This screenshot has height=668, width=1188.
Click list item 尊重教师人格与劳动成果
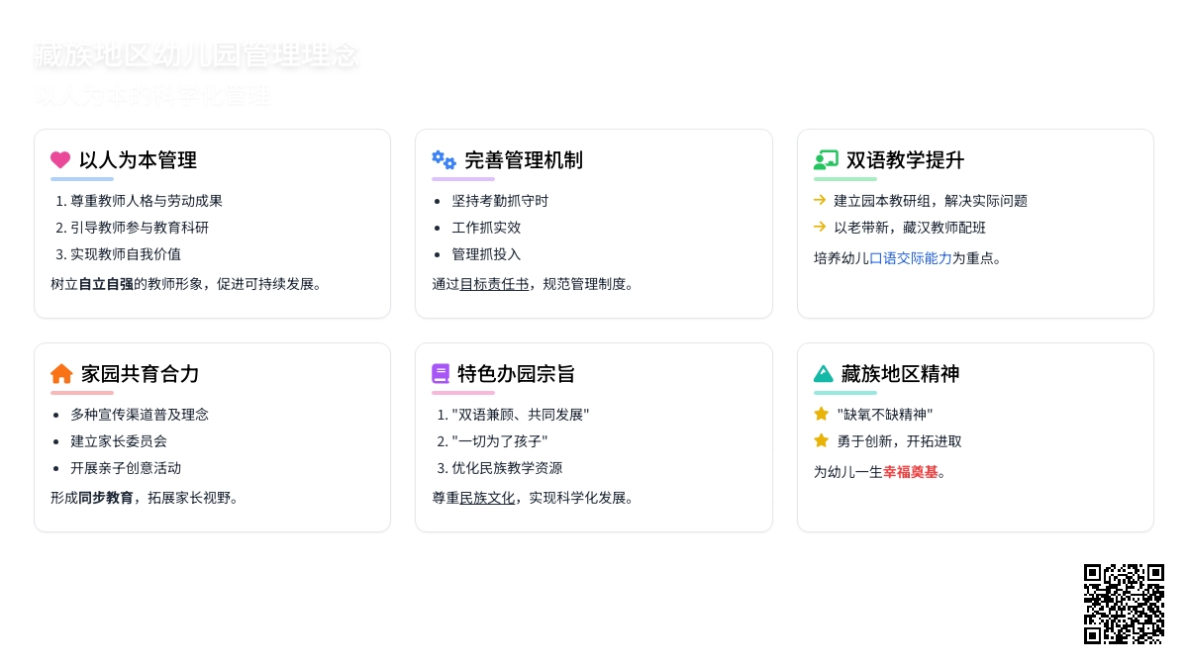click(147, 201)
